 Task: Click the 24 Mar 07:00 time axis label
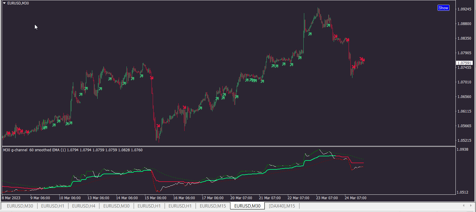click(x=355, y=198)
